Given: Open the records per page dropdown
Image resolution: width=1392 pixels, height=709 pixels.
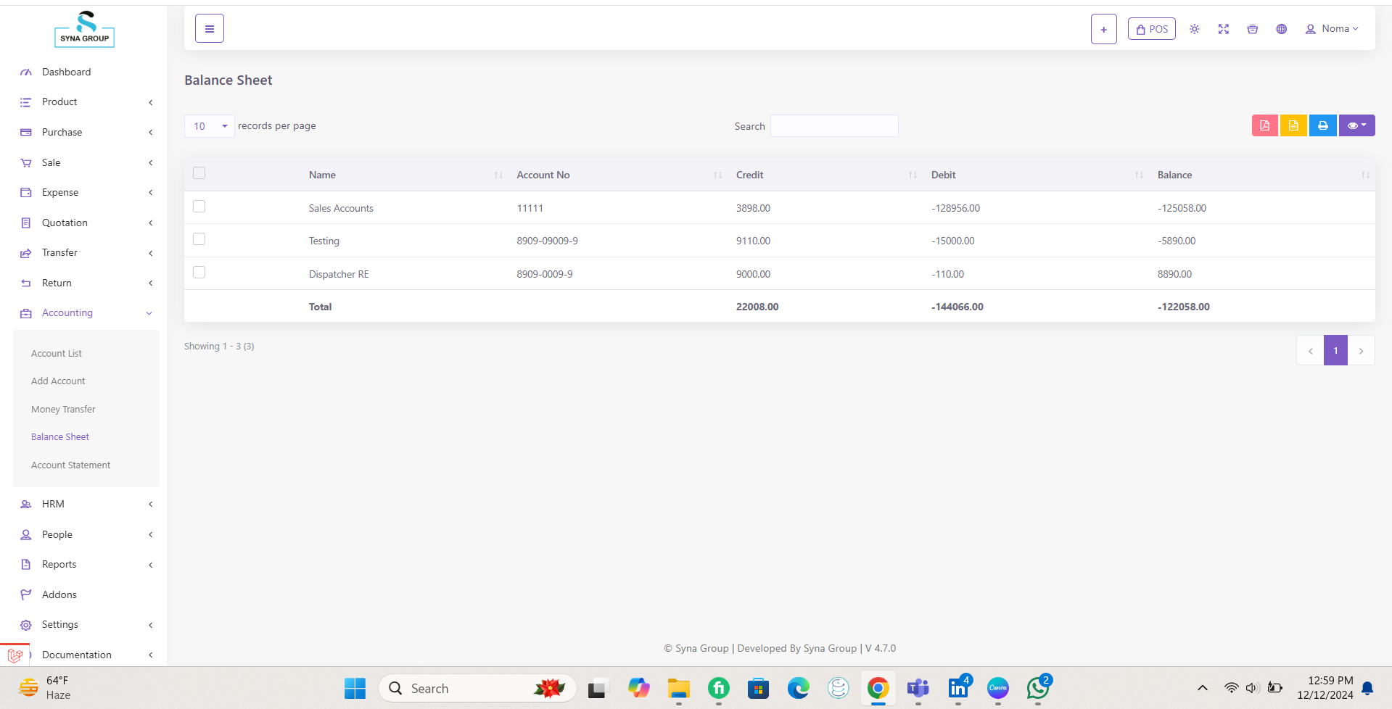Looking at the screenshot, I should click(209, 126).
